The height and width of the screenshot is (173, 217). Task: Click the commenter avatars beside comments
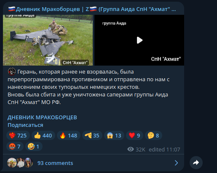(20, 163)
